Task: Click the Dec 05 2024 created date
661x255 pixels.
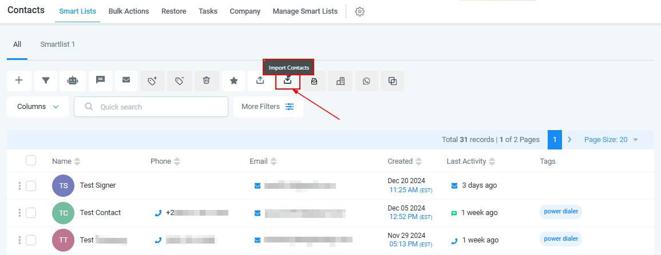Action: (x=406, y=208)
